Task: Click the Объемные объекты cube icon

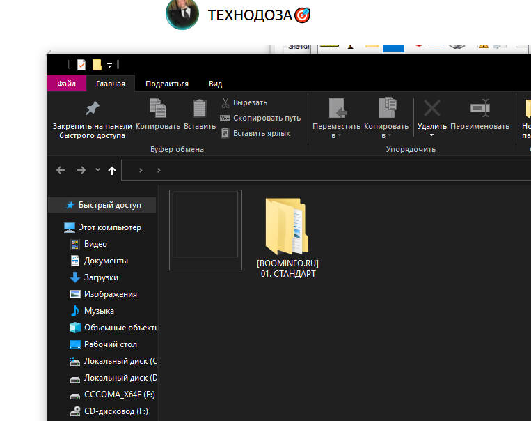Action: pos(75,328)
